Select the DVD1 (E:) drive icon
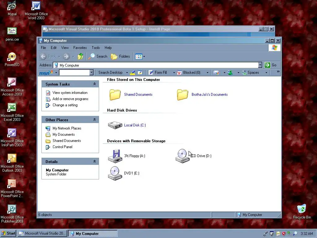 tap(115, 173)
